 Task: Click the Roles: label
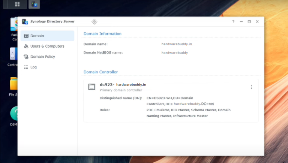(x=105, y=110)
